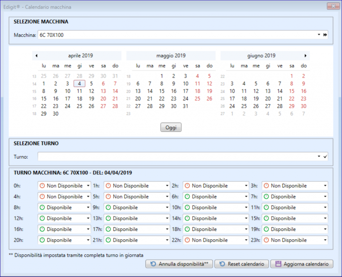Select June 30 in the giugno calendar

coord(303,106)
